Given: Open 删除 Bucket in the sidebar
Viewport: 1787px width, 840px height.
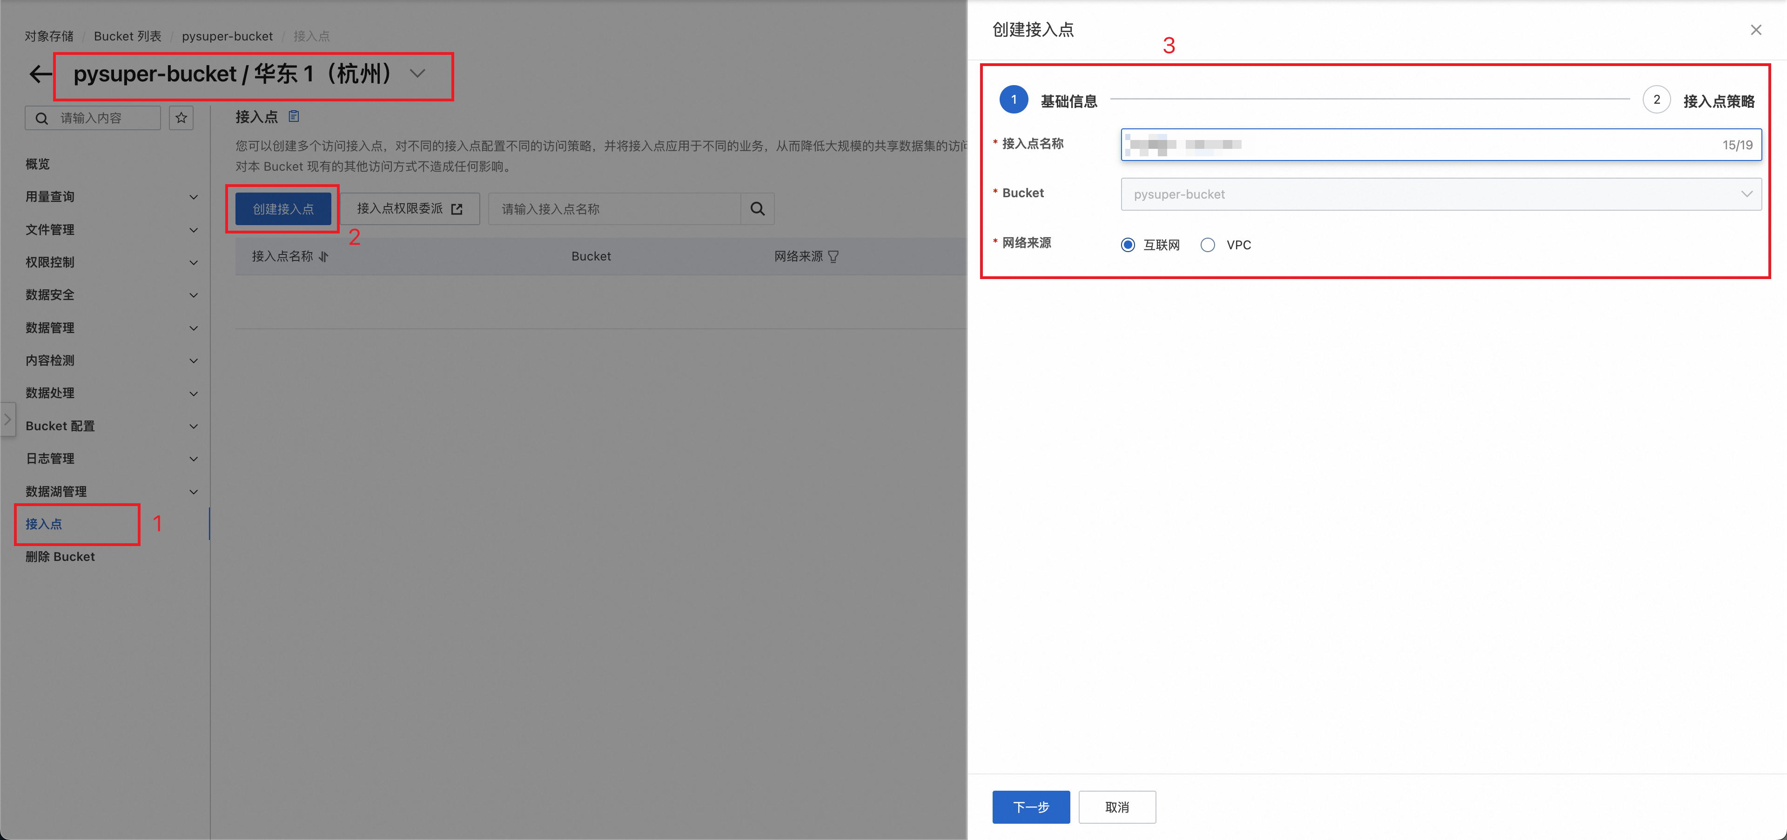Looking at the screenshot, I should 60,557.
